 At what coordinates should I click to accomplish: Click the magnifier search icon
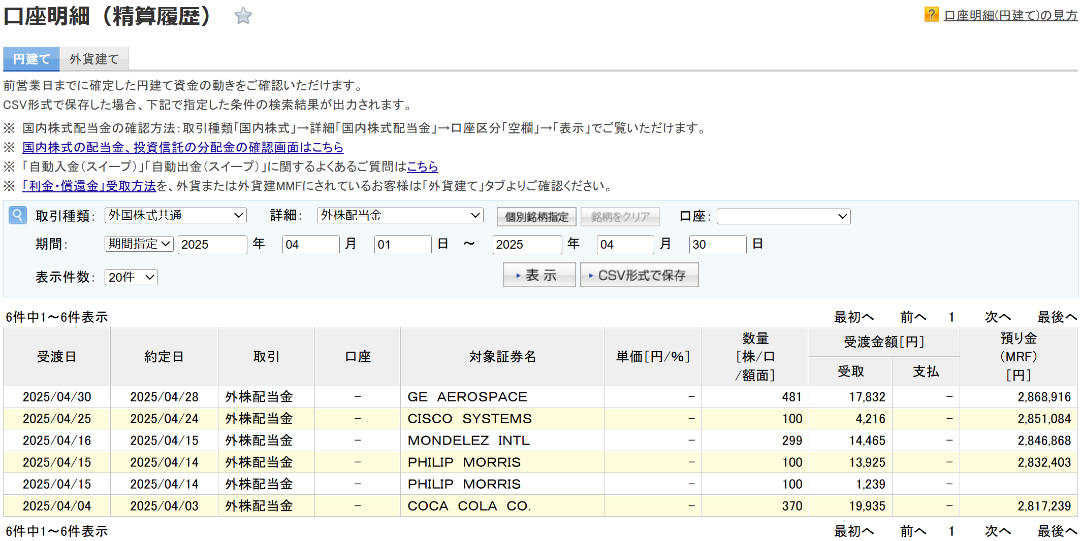tap(18, 215)
